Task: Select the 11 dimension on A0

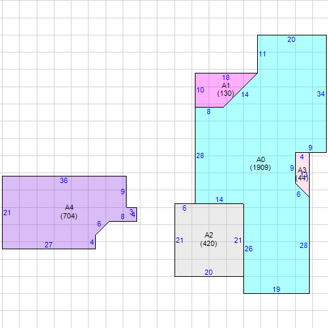Action: (262, 54)
